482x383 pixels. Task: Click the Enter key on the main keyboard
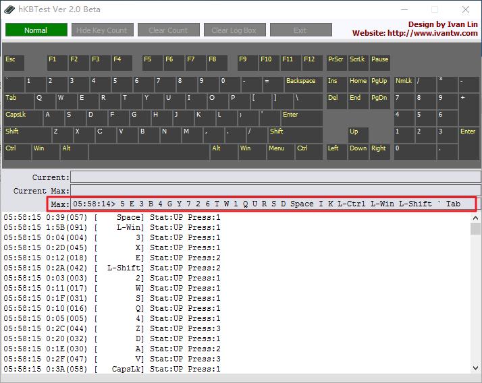coord(301,118)
